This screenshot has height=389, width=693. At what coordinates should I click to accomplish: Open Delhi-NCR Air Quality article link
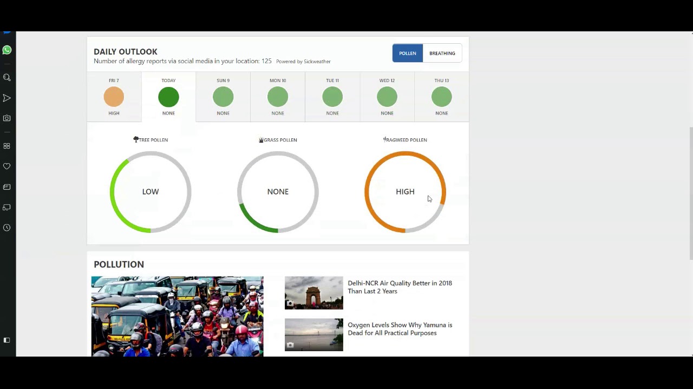pos(400,287)
